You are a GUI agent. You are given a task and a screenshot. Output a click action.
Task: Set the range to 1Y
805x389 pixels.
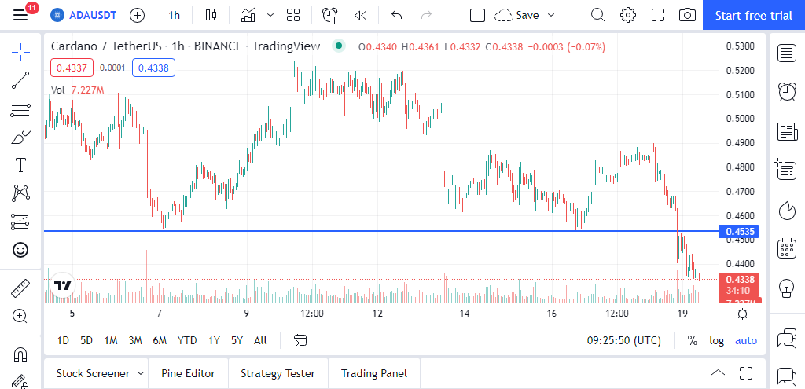[x=214, y=340]
